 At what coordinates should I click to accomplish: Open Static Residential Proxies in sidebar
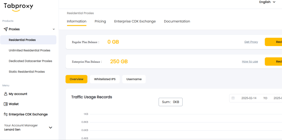pyautogui.click(x=27, y=72)
